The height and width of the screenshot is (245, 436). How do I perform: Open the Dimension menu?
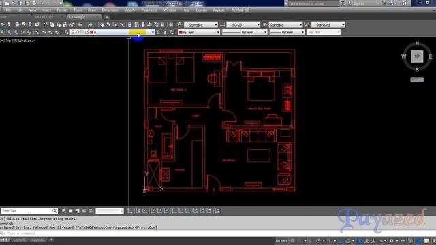110,10
